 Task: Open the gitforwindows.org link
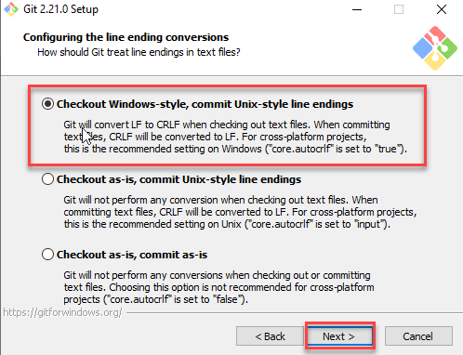pos(62,312)
